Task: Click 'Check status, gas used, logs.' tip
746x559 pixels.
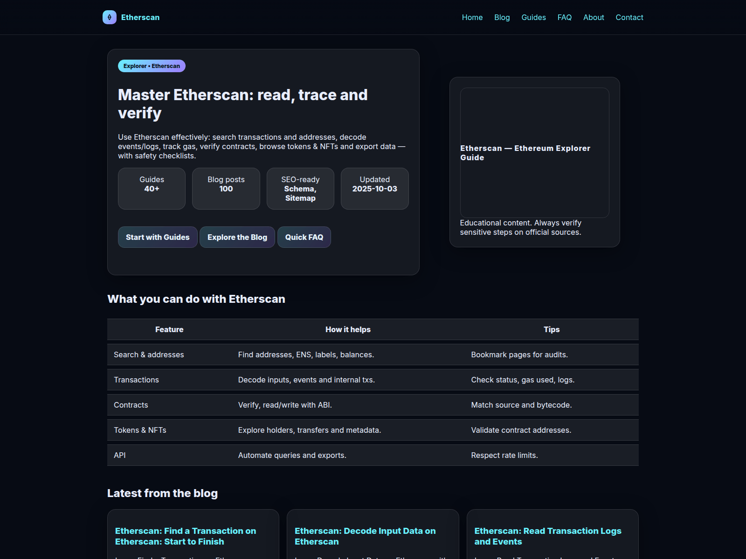Action: point(523,380)
